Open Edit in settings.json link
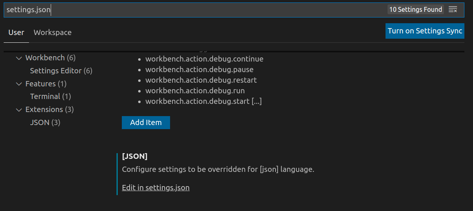Viewport: 473px width, 211px height. click(x=156, y=188)
